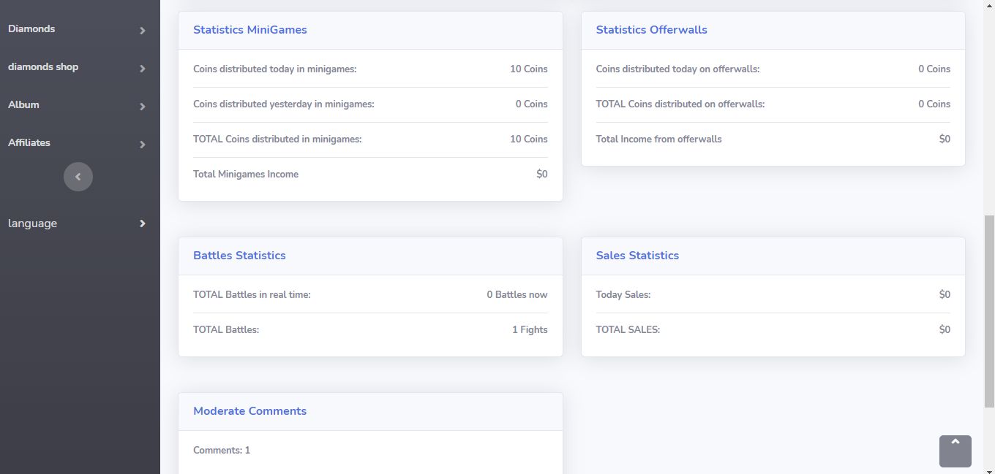Collapse the sidebar with the round arrow button
Image resolution: width=995 pixels, height=474 pixels.
coord(78,177)
